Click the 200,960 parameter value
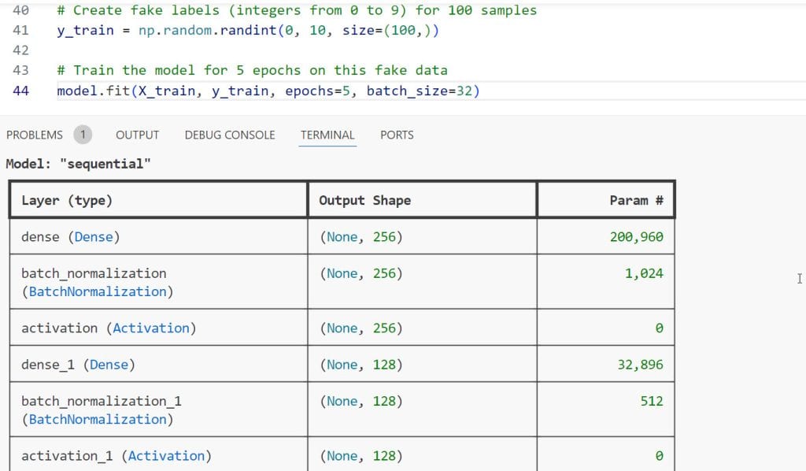The height and width of the screenshot is (471, 806). [636, 237]
